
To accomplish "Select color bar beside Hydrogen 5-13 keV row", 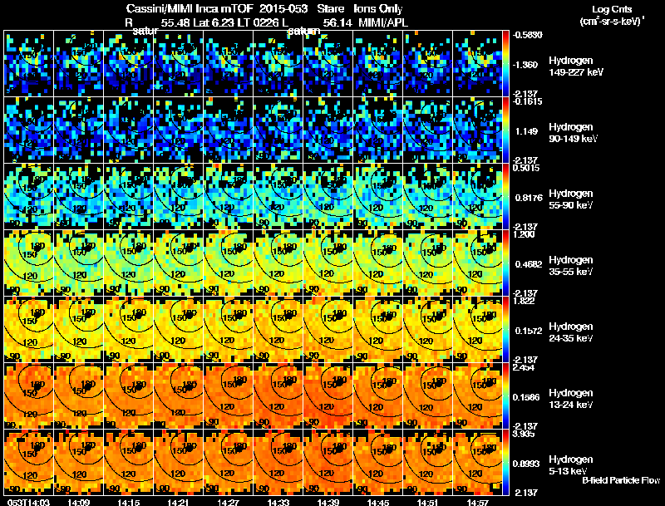I will tap(505, 463).
